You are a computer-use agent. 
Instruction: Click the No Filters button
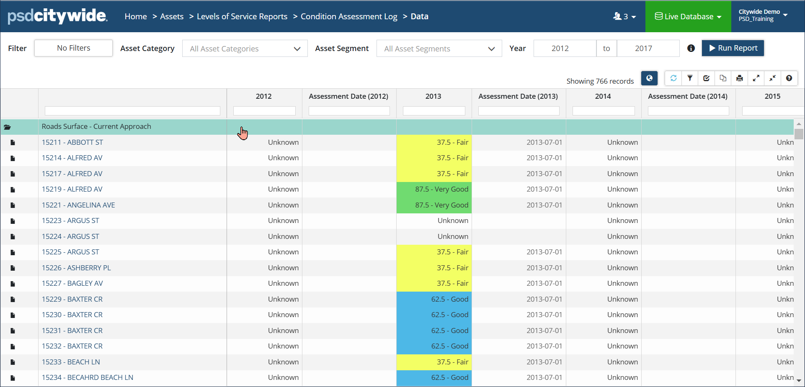74,48
